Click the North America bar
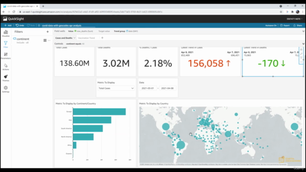The image size is (306, 172). tap(83, 137)
